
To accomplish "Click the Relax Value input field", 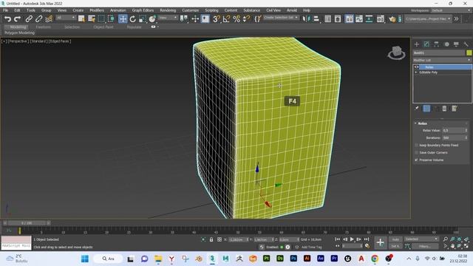I will tap(453, 130).
